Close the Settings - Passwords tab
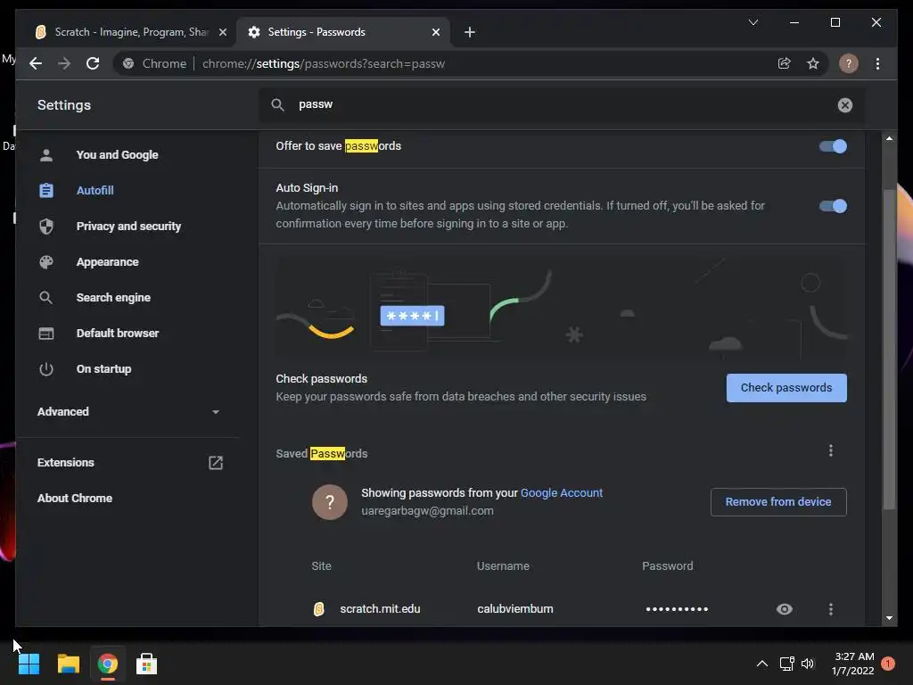This screenshot has width=913, height=685. pos(435,32)
